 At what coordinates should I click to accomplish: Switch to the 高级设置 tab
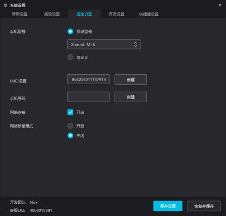tap(52, 14)
